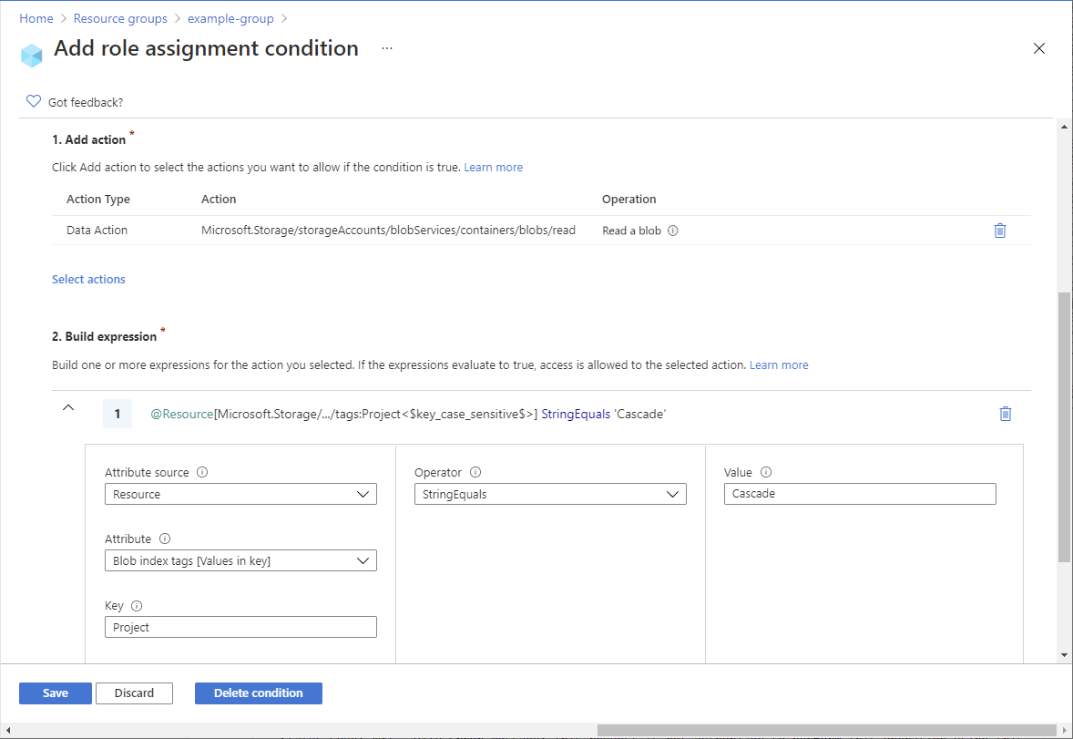Click info icon next to Attribute label

coord(164,539)
